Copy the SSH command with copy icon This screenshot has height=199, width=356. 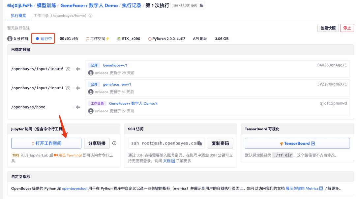pos(200,143)
